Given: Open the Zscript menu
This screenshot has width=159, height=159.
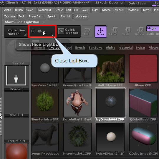Looking at the screenshot, I should coord(66,16).
